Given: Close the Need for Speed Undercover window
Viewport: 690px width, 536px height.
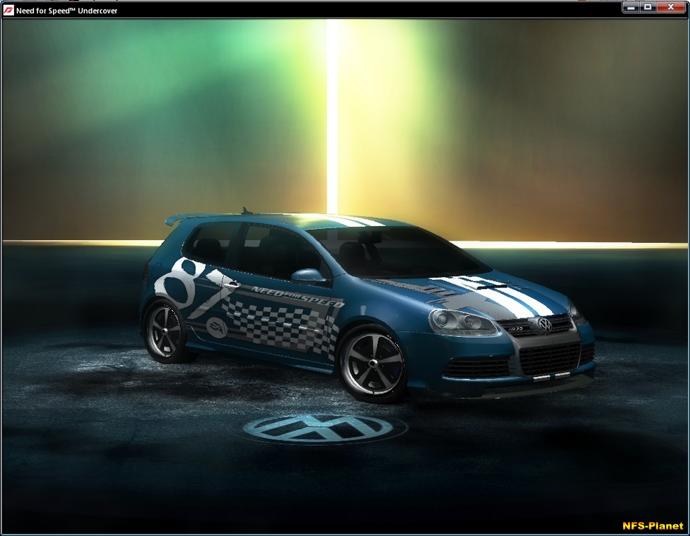Looking at the screenshot, I should 670,7.
